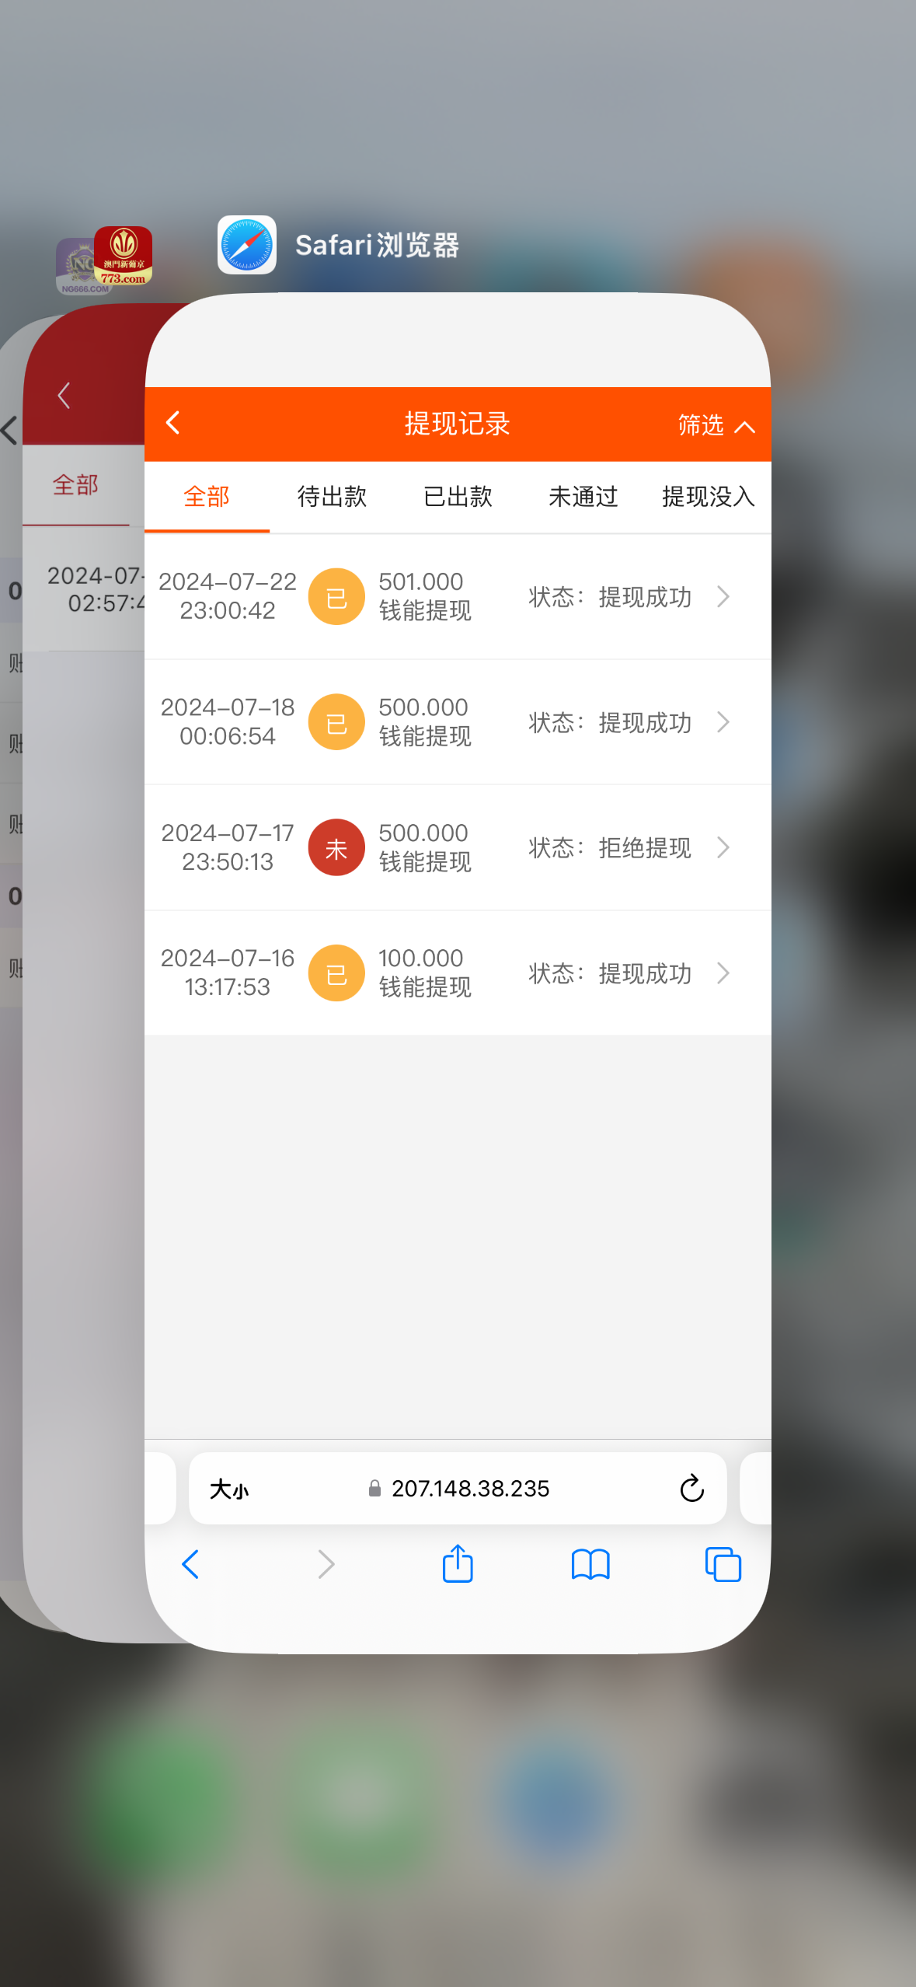This screenshot has height=1987, width=916.
Task: Expand the 100.000 withdrawal record chevron
Action: tap(723, 973)
